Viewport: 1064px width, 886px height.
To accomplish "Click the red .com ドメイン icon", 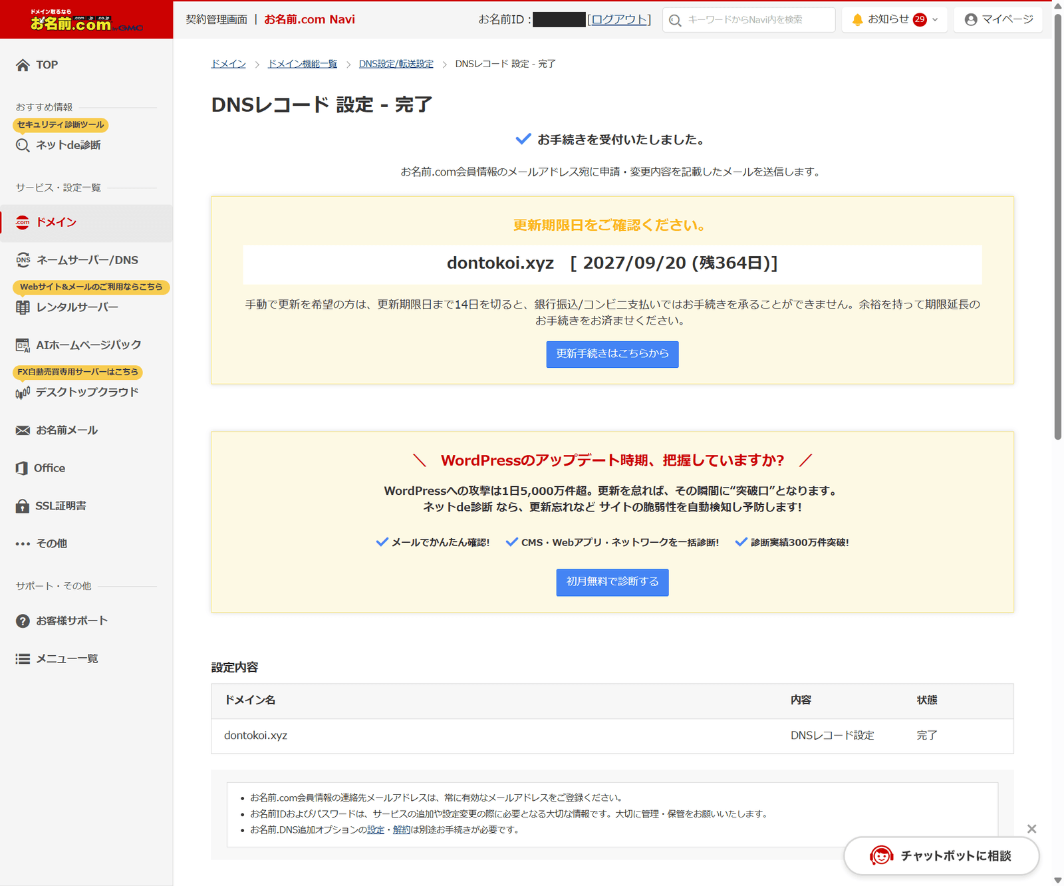I will tap(23, 223).
